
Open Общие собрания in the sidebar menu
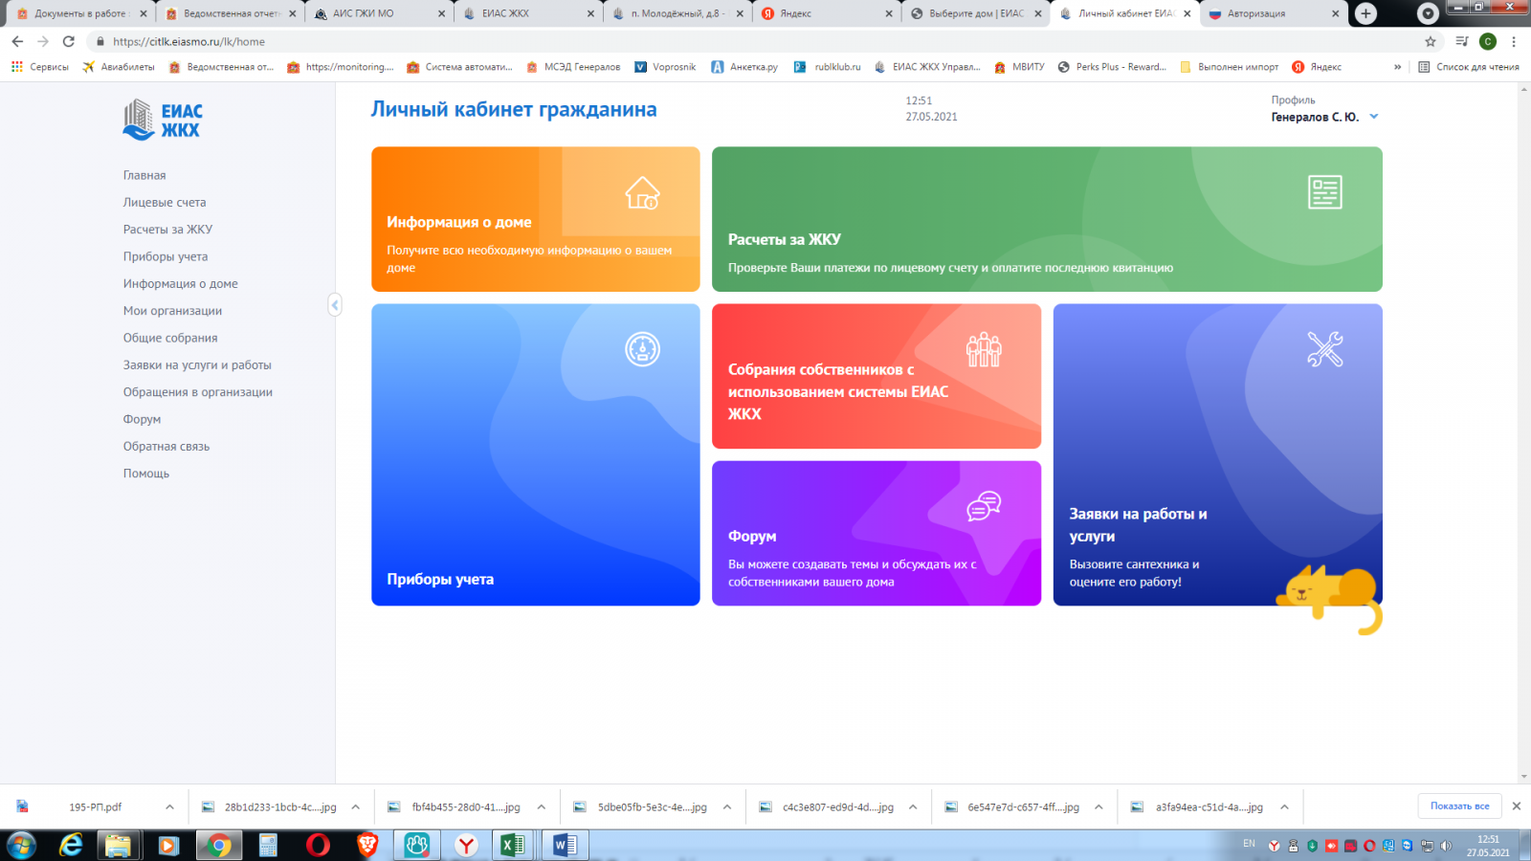170,338
